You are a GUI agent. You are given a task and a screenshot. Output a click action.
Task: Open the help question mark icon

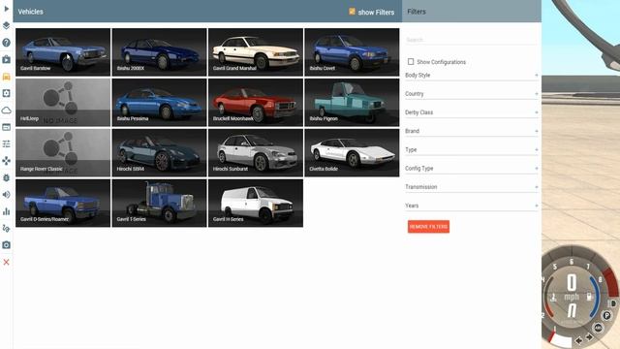(7, 43)
